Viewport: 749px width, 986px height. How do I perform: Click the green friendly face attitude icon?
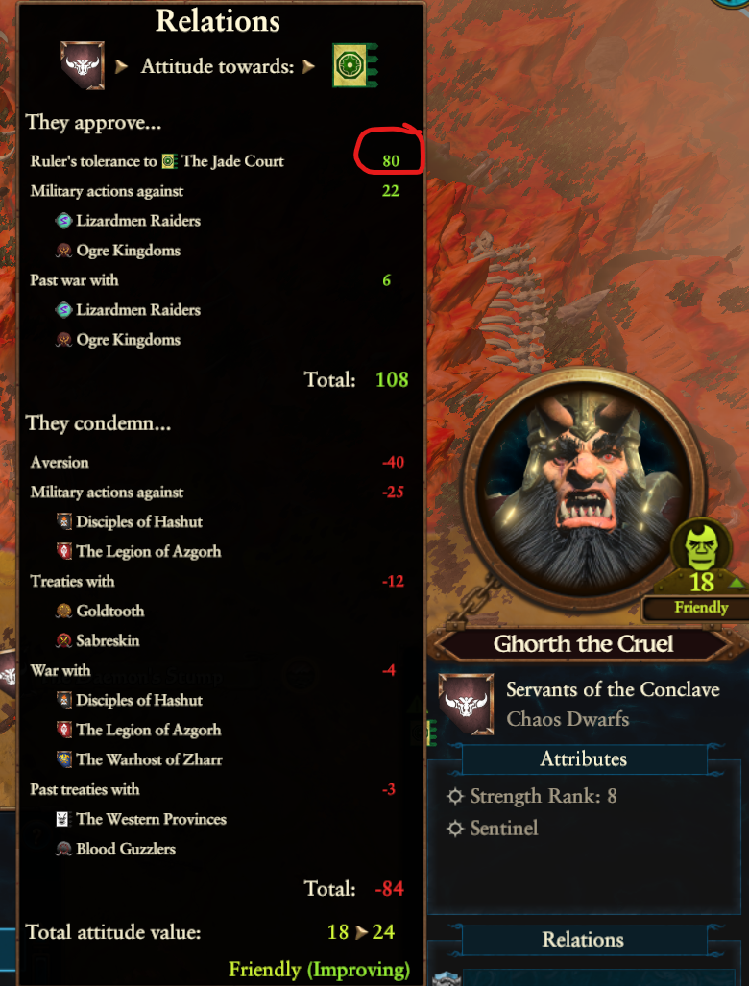point(701,546)
